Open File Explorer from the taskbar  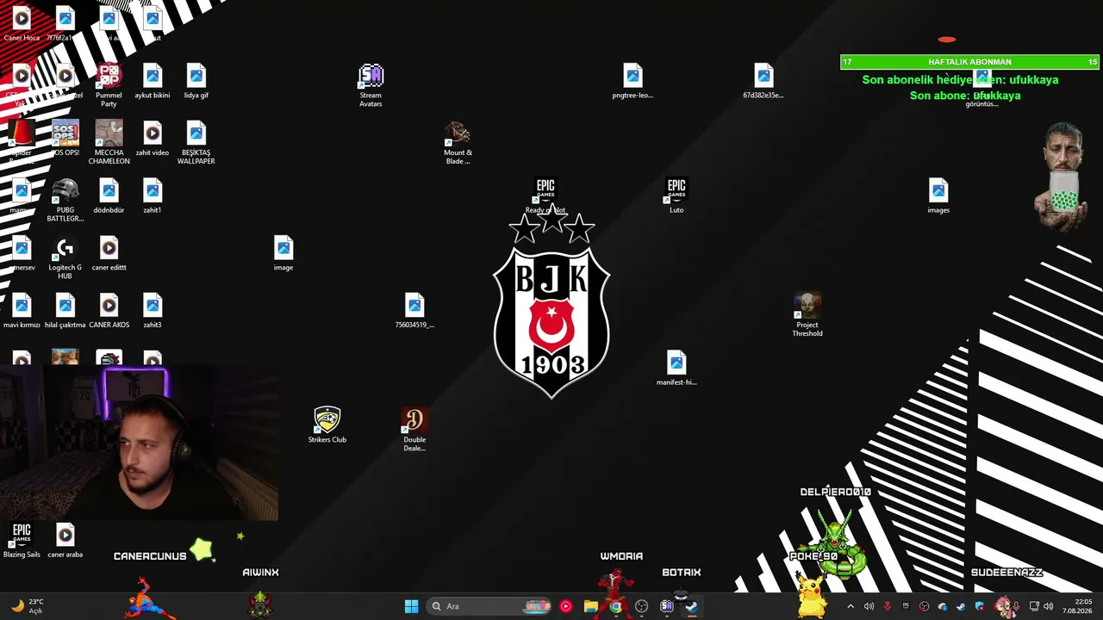pyautogui.click(x=590, y=606)
